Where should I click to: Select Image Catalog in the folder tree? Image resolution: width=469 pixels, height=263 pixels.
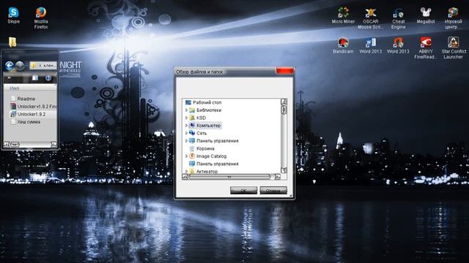(208, 156)
